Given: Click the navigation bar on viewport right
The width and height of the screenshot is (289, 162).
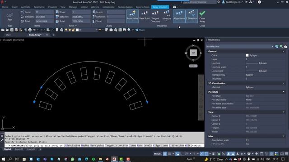Looking at the screenshot, I should pos(200,97).
